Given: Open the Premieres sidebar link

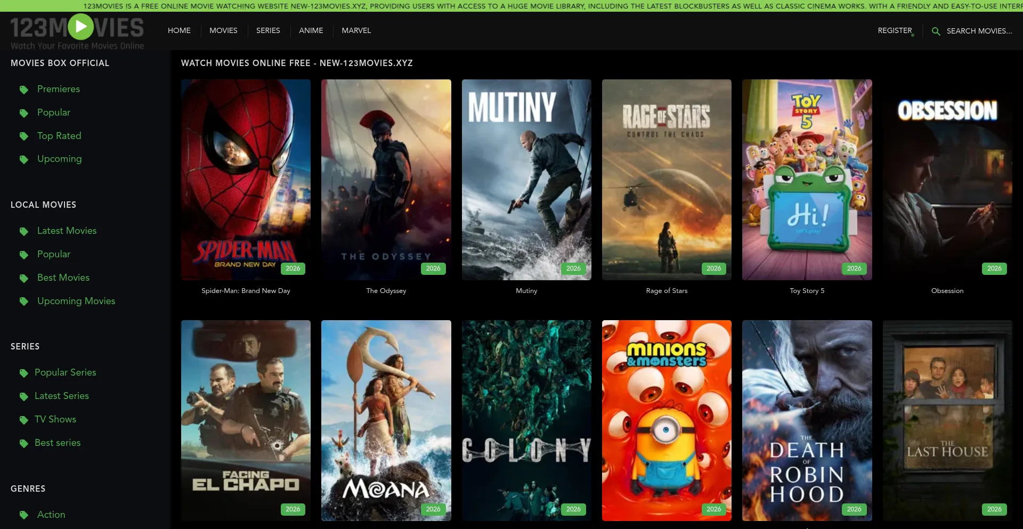Looking at the screenshot, I should point(59,89).
